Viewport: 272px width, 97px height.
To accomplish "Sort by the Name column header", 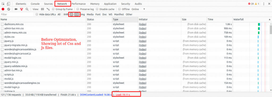I will [43, 20].
